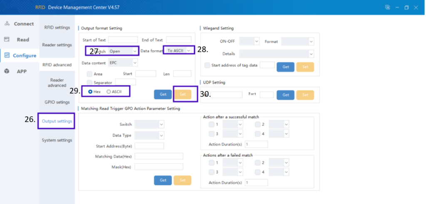Click the Matching Data(Hex) input field
Screen dimensions: 426x204
(x=159, y=156)
